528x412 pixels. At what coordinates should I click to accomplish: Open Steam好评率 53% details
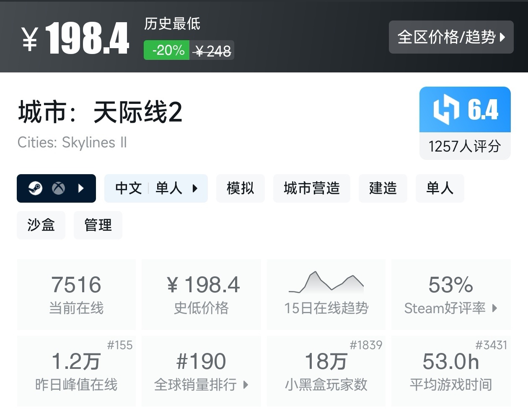point(451,294)
